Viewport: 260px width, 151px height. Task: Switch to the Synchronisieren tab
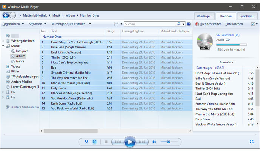coord(247,16)
